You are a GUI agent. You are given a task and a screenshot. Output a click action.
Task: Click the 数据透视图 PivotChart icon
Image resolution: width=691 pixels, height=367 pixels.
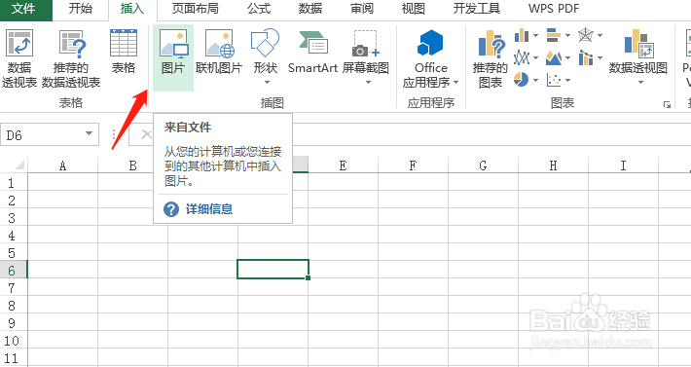638,44
